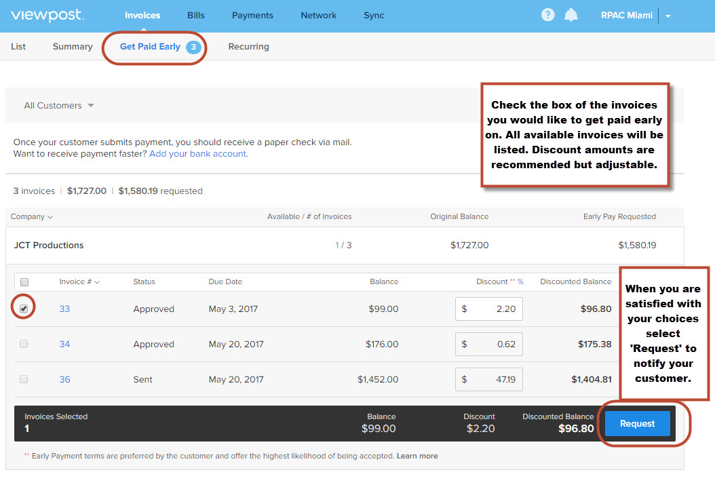
Task: Open invoice 36 link
Action: click(x=64, y=379)
